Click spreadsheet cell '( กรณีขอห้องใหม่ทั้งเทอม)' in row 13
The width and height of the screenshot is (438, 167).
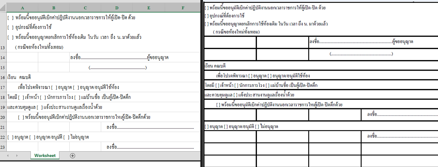[39, 47]
